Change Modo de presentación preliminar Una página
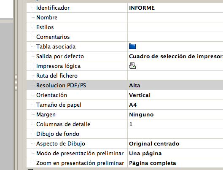The width and height of the screenshot is (223, 170). point(175,154)
